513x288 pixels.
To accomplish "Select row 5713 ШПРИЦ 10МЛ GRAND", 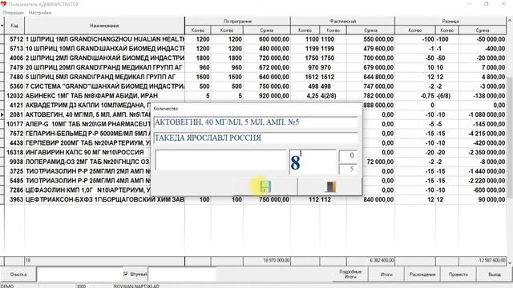I will tap(255, 49).
